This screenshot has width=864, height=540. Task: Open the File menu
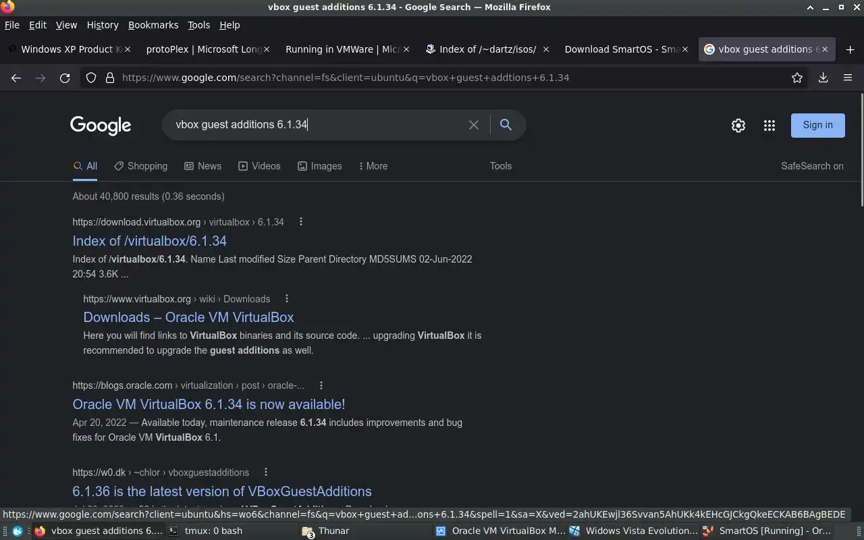[12, 25]
